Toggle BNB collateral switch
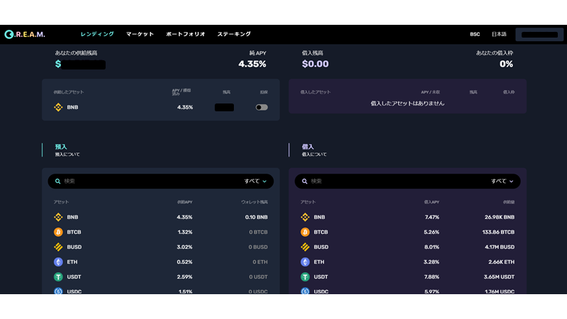 (262, 108)
